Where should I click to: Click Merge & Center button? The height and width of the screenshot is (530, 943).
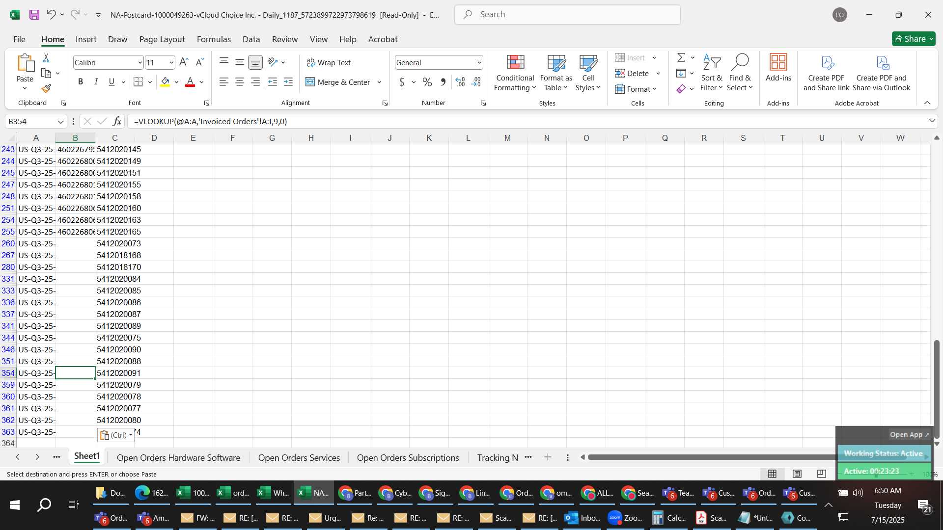[338, 82]
